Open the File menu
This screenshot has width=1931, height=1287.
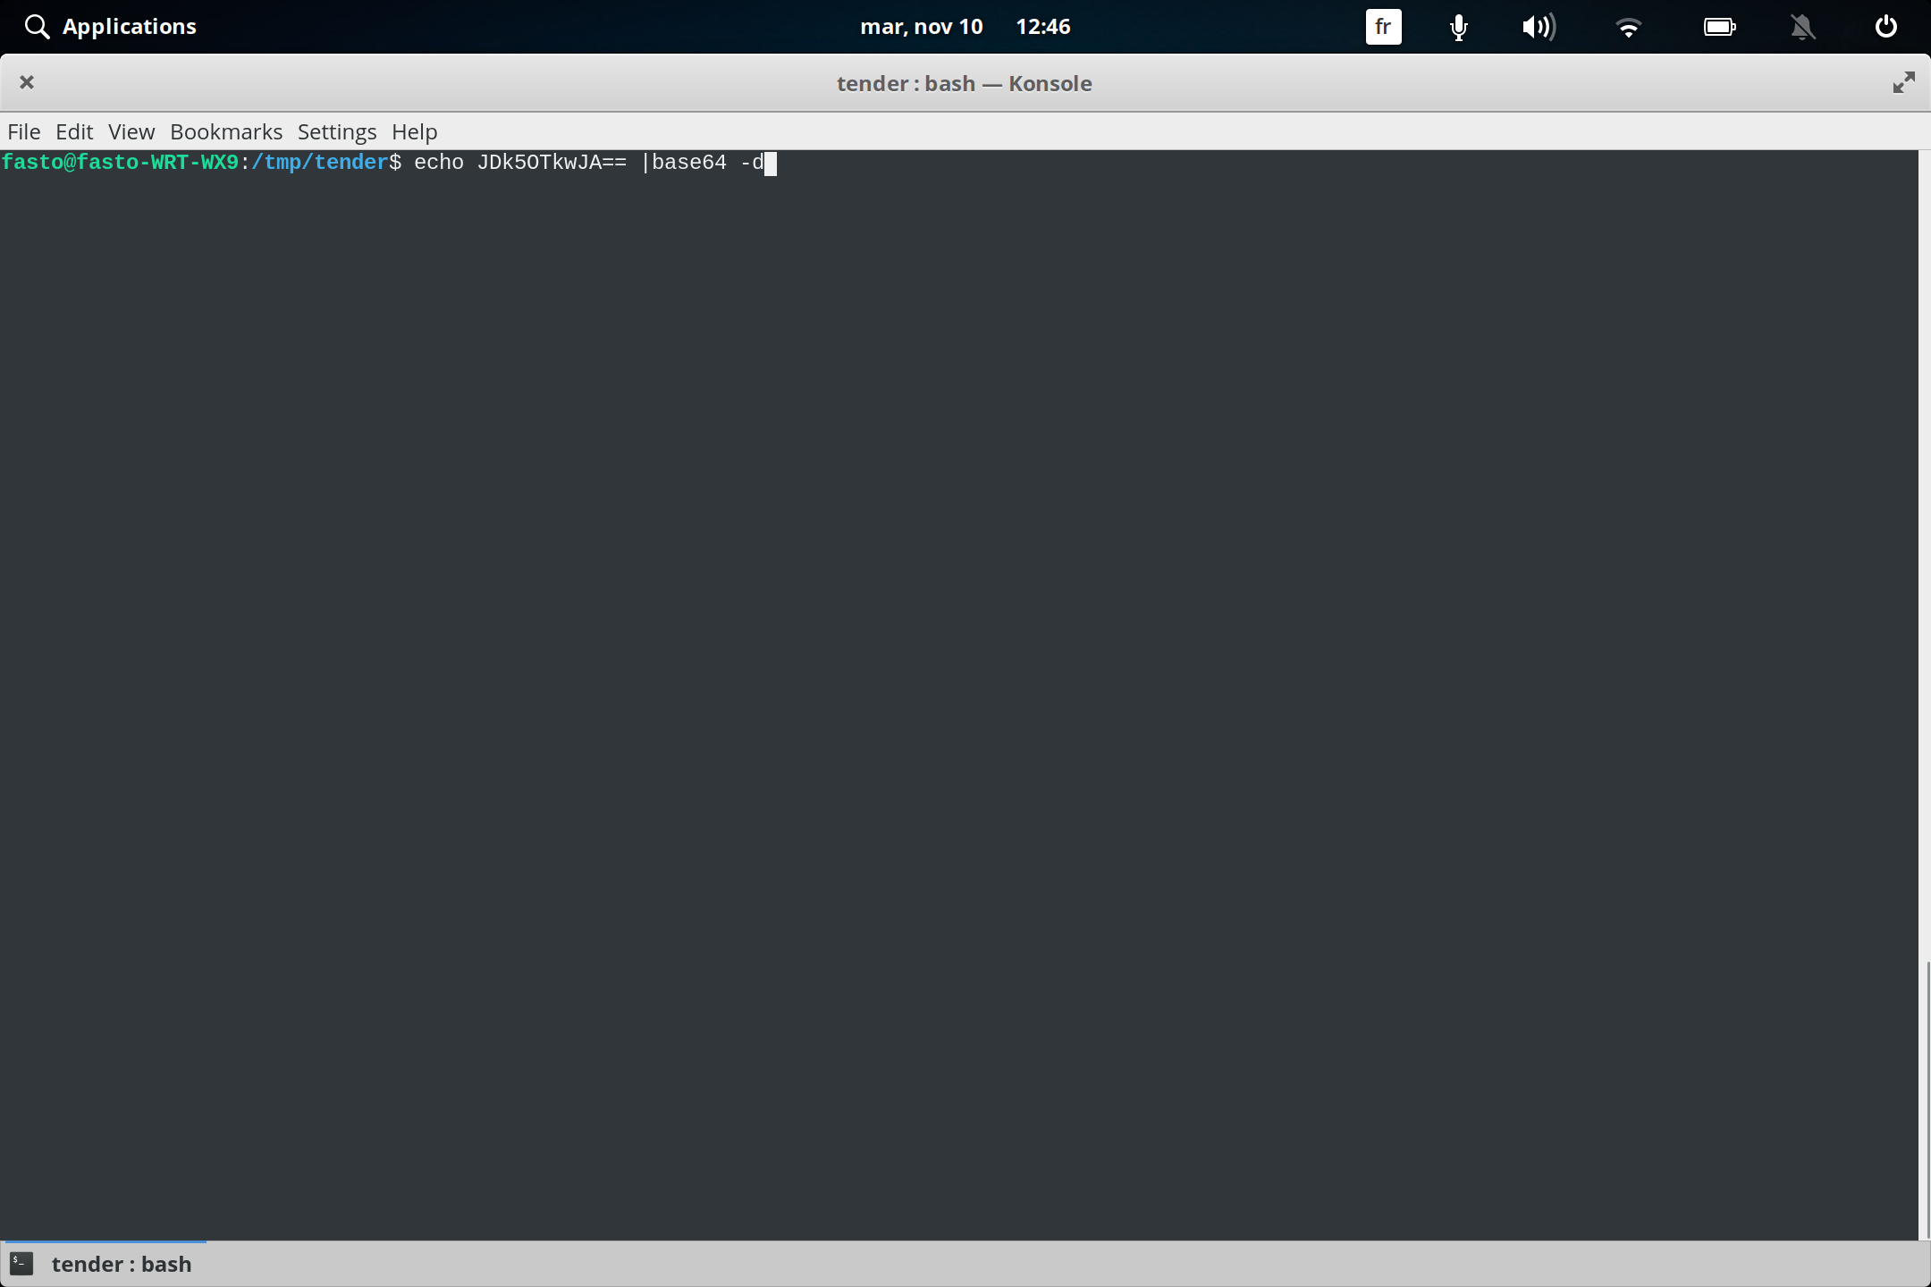point(23,131)
